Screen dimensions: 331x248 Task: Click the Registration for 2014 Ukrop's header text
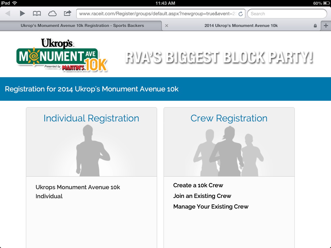(92, 89)
